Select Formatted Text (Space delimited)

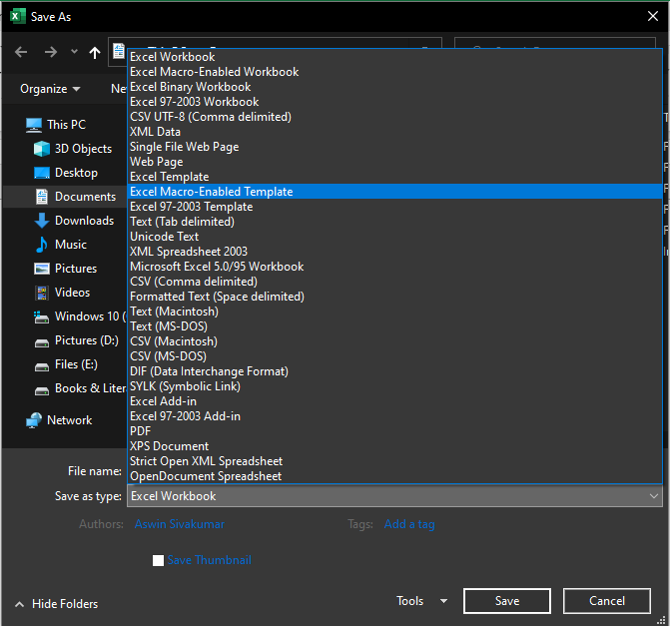tap(394, 297)
